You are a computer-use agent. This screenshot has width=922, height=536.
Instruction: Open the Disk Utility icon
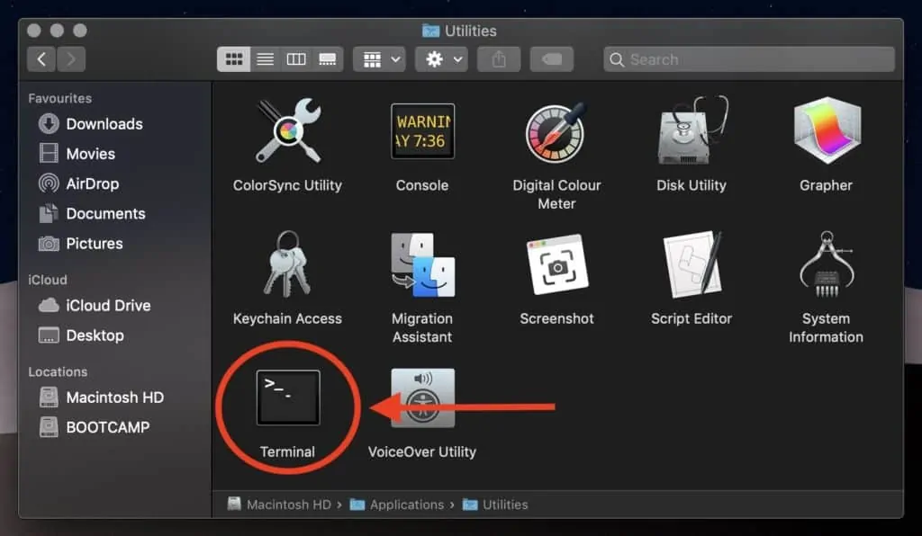pos(691,130)
